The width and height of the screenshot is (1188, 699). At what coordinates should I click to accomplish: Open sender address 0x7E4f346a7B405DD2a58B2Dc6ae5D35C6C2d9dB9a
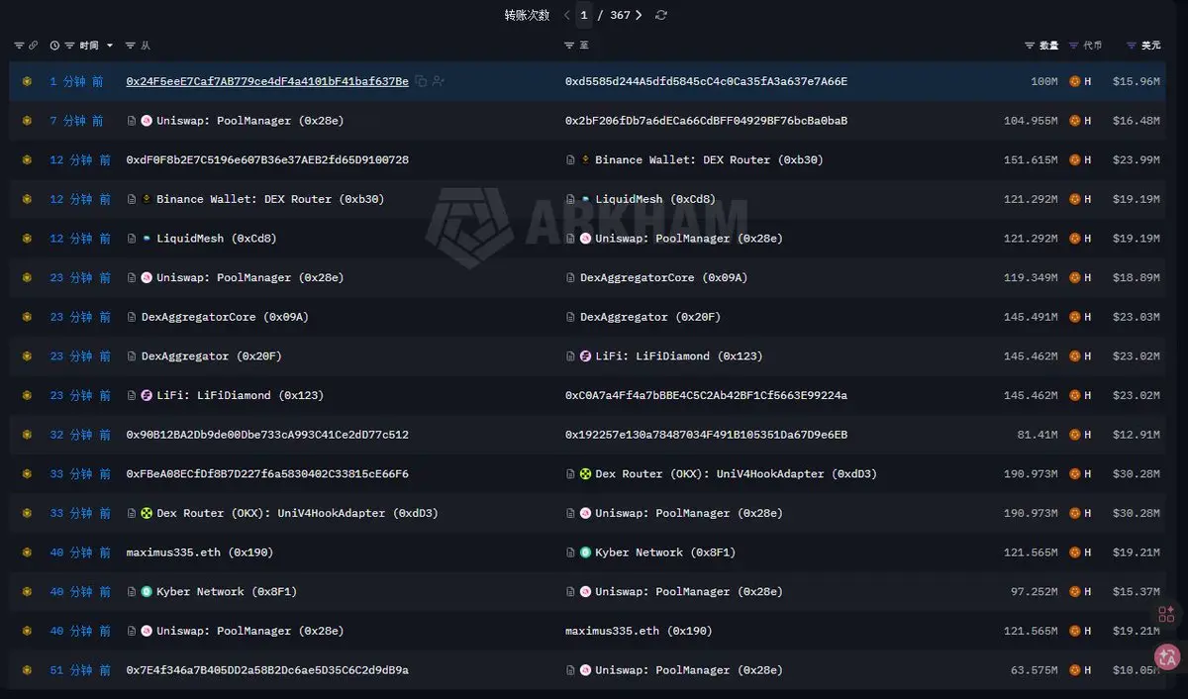click(x=267, y=670)
